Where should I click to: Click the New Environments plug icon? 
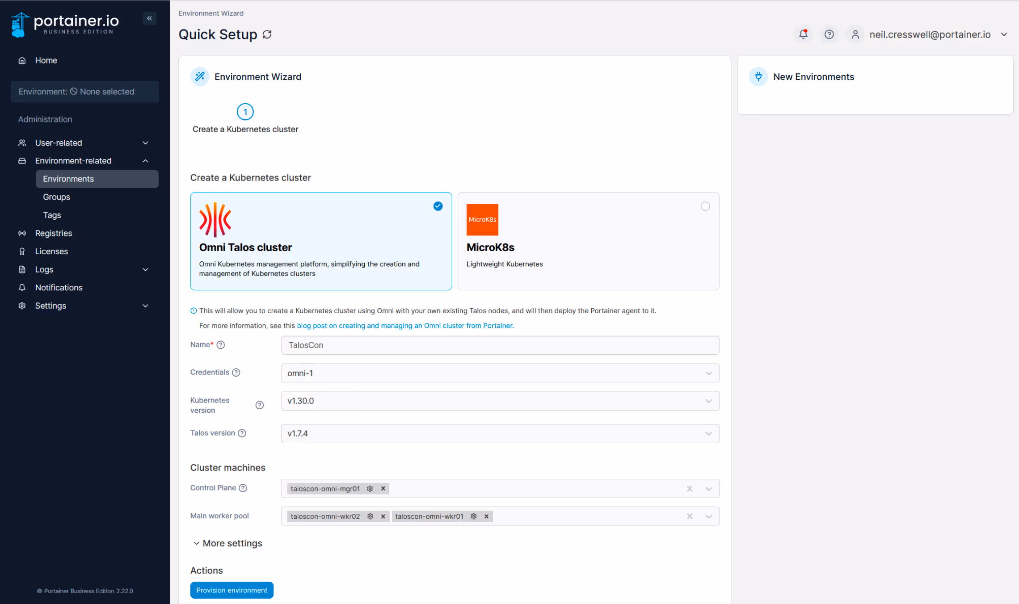click(x=758, y=76)
